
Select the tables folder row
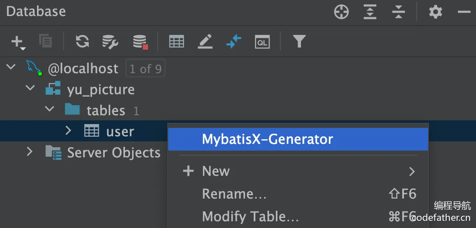point(238,110)
